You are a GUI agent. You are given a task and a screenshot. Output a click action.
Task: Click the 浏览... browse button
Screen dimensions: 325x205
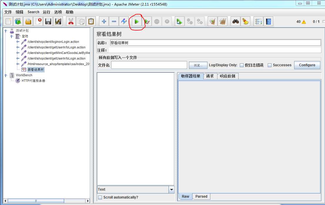[x=198, y=65]
